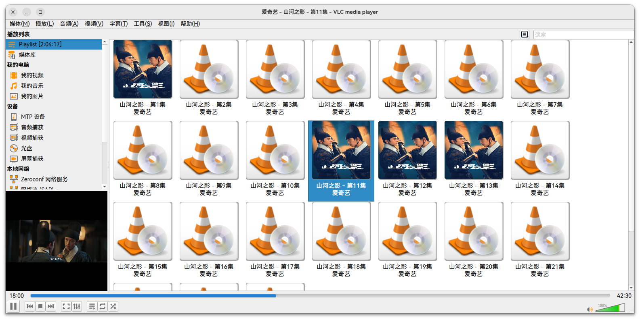Open the 字幕(T) menu
Image resolution: width=640 pixels, height=320 pixels.
[x=118, y=24]
